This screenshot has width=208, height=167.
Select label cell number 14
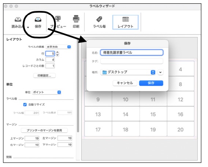(126, 114)
